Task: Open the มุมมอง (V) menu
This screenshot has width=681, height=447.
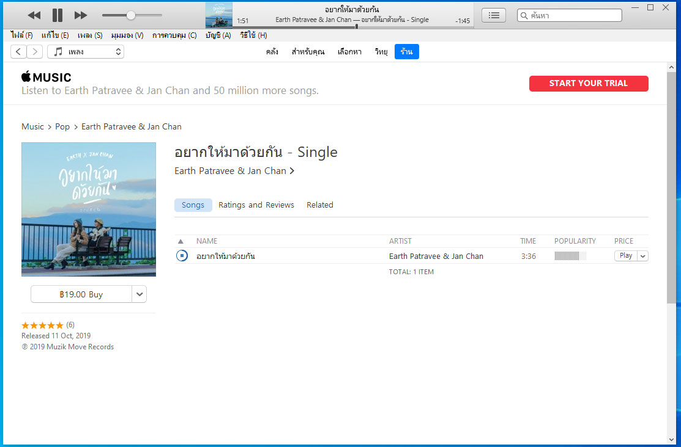Action: [x=127, y=35]
